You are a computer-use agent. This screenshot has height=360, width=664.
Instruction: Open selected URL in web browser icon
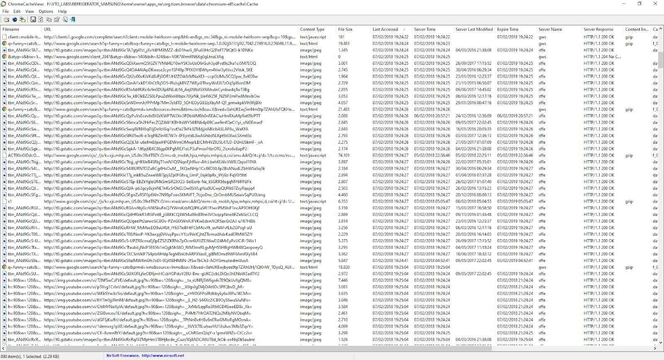point(15,20)
